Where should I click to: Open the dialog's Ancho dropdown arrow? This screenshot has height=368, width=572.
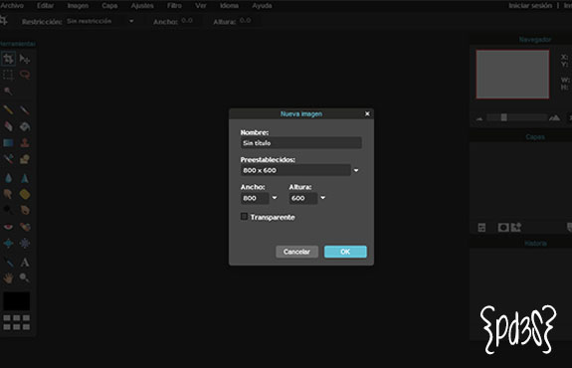[x=275, y=198]
